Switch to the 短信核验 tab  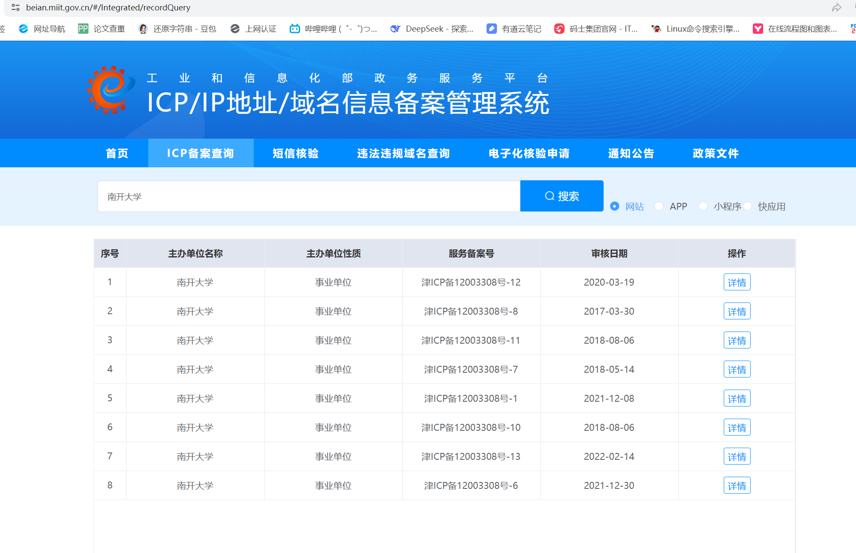tap(295, 153)
